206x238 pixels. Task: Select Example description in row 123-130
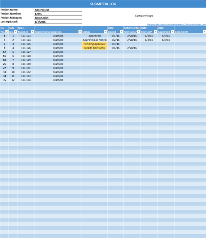[58, 64]
